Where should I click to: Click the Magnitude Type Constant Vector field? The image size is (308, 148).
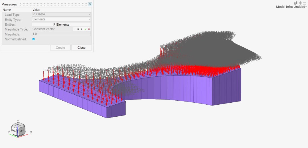[x=52, y=29]
